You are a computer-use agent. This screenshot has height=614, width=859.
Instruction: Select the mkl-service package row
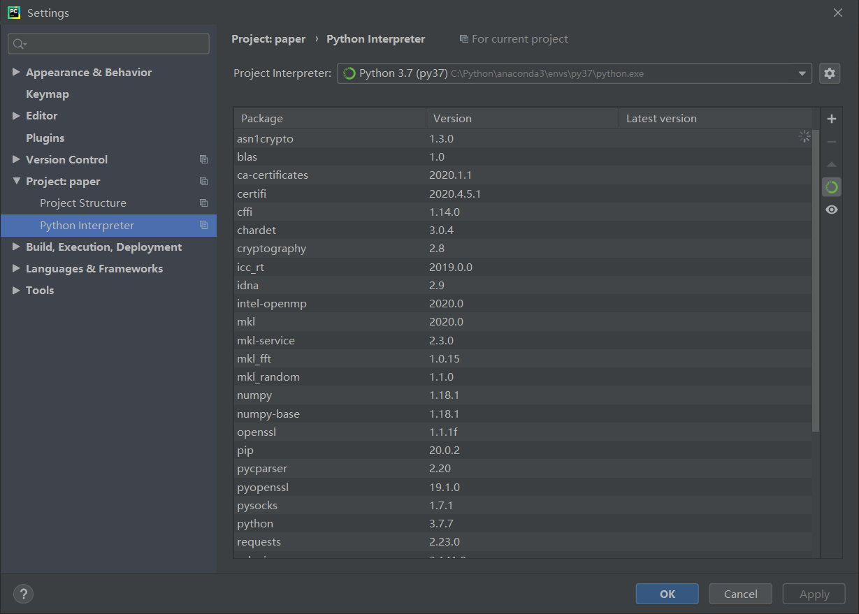(523, 340)
